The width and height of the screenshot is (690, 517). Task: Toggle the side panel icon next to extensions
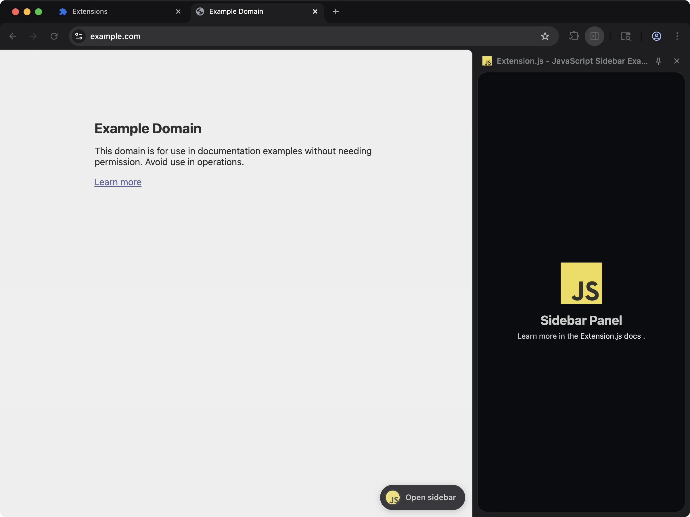[594, 36]
